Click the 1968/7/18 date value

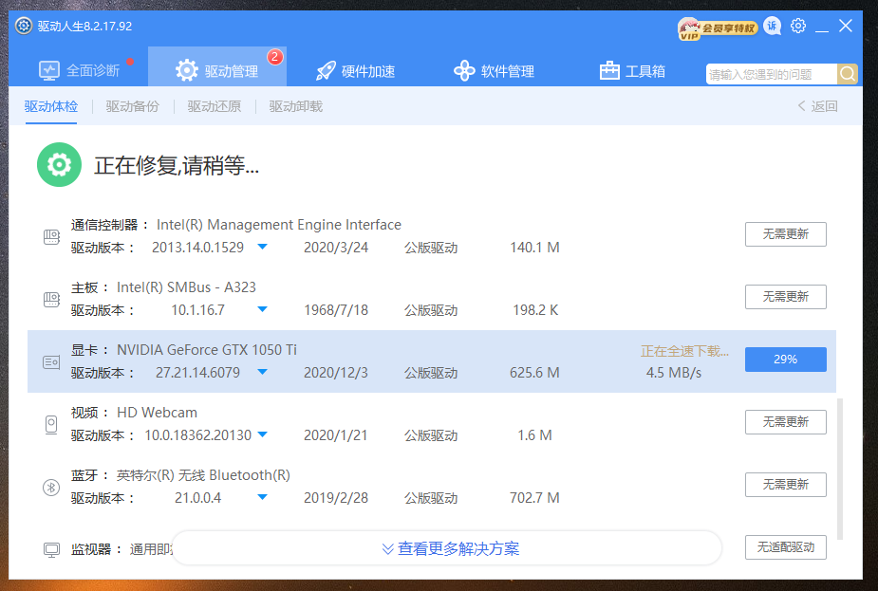point(336,310)
